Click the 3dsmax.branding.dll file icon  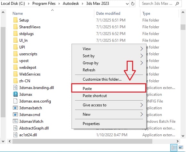point(15,88)
